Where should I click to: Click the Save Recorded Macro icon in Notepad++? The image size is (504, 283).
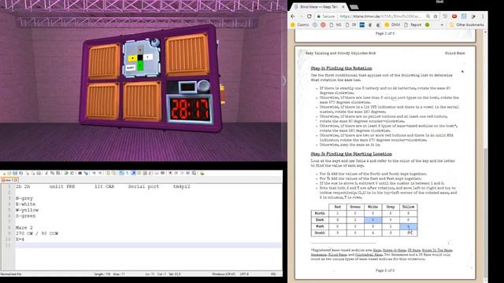coord(194,173)
